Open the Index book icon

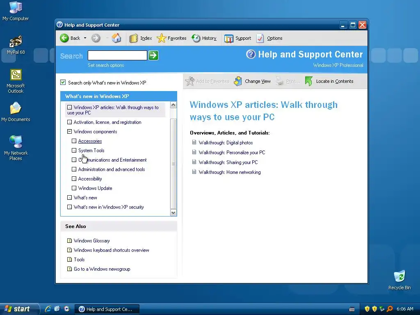pyautogui.click(x=133, y=38)
